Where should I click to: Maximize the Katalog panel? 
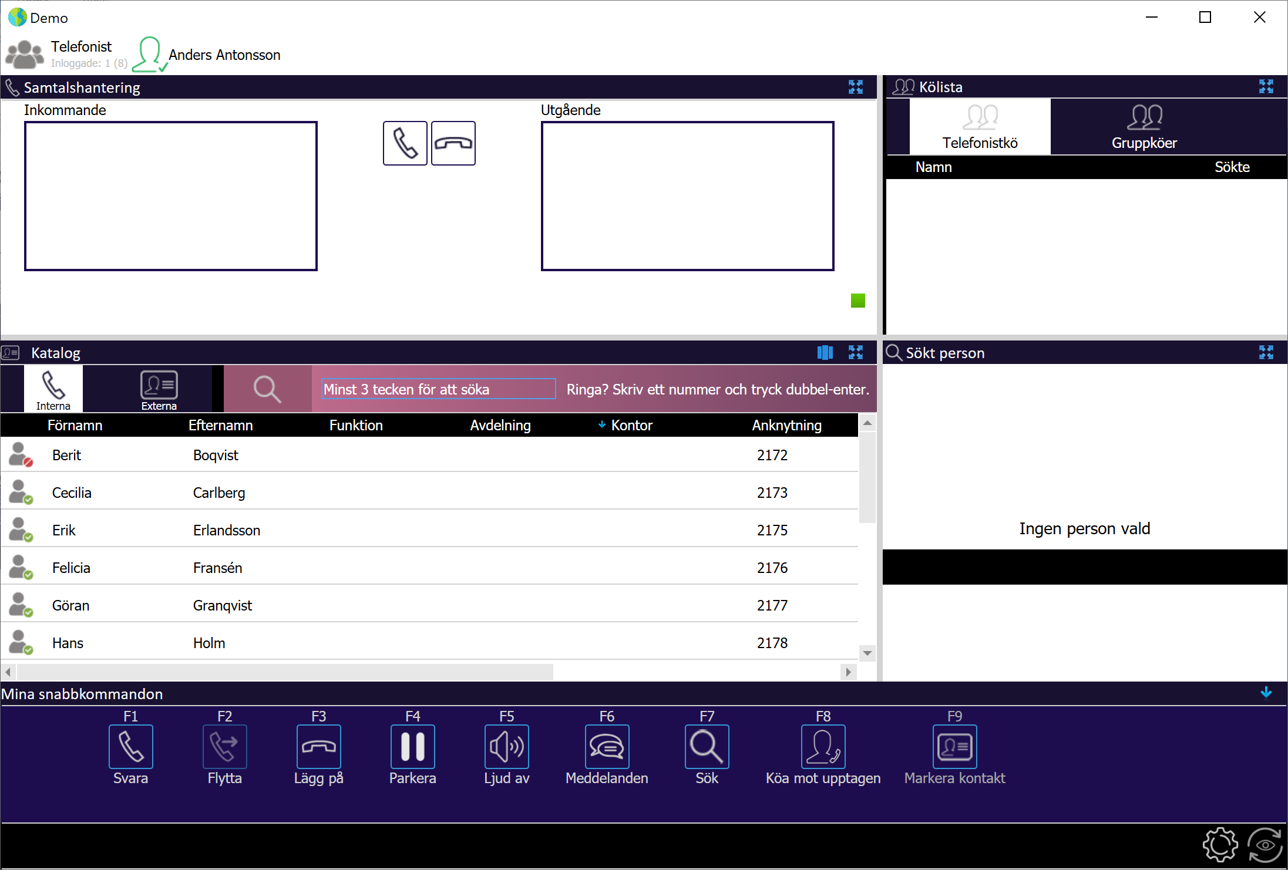point(856,352)
